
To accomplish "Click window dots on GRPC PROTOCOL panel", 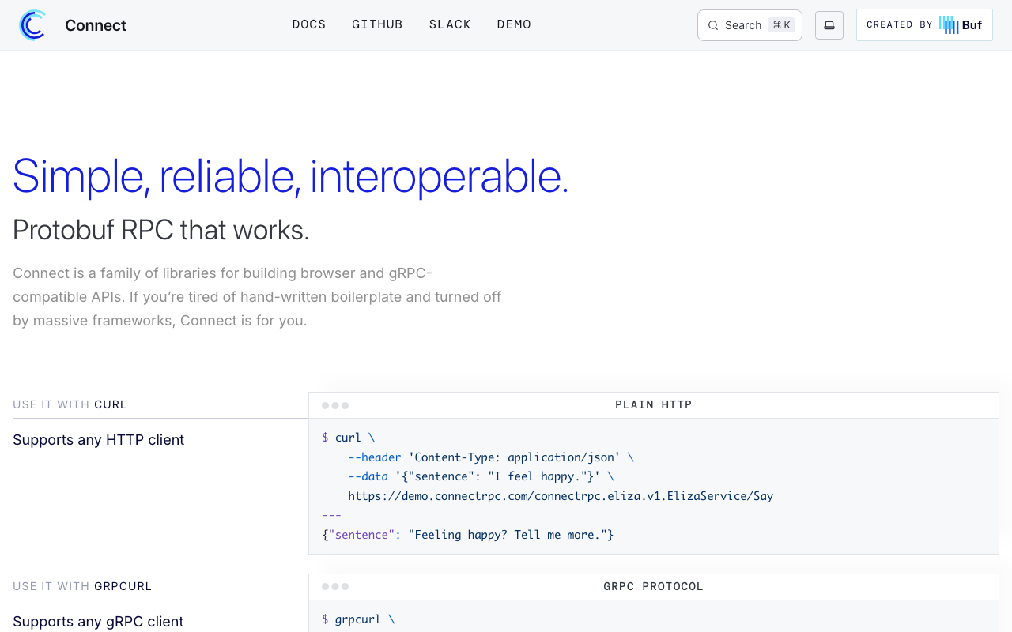I will [335, 587].
